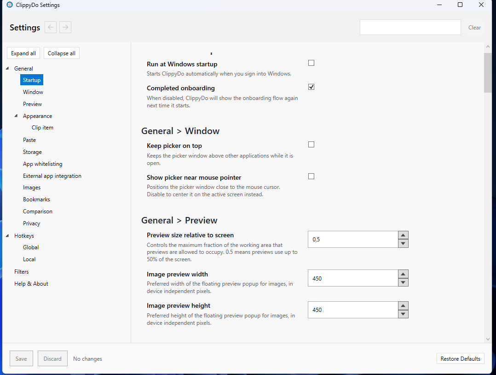Toggle Show picker near mouse pointer

pos(311,176)
